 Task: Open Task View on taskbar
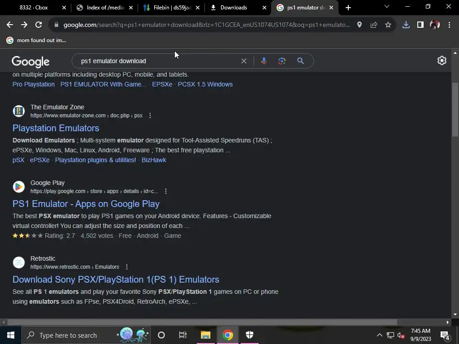[183, 335]
